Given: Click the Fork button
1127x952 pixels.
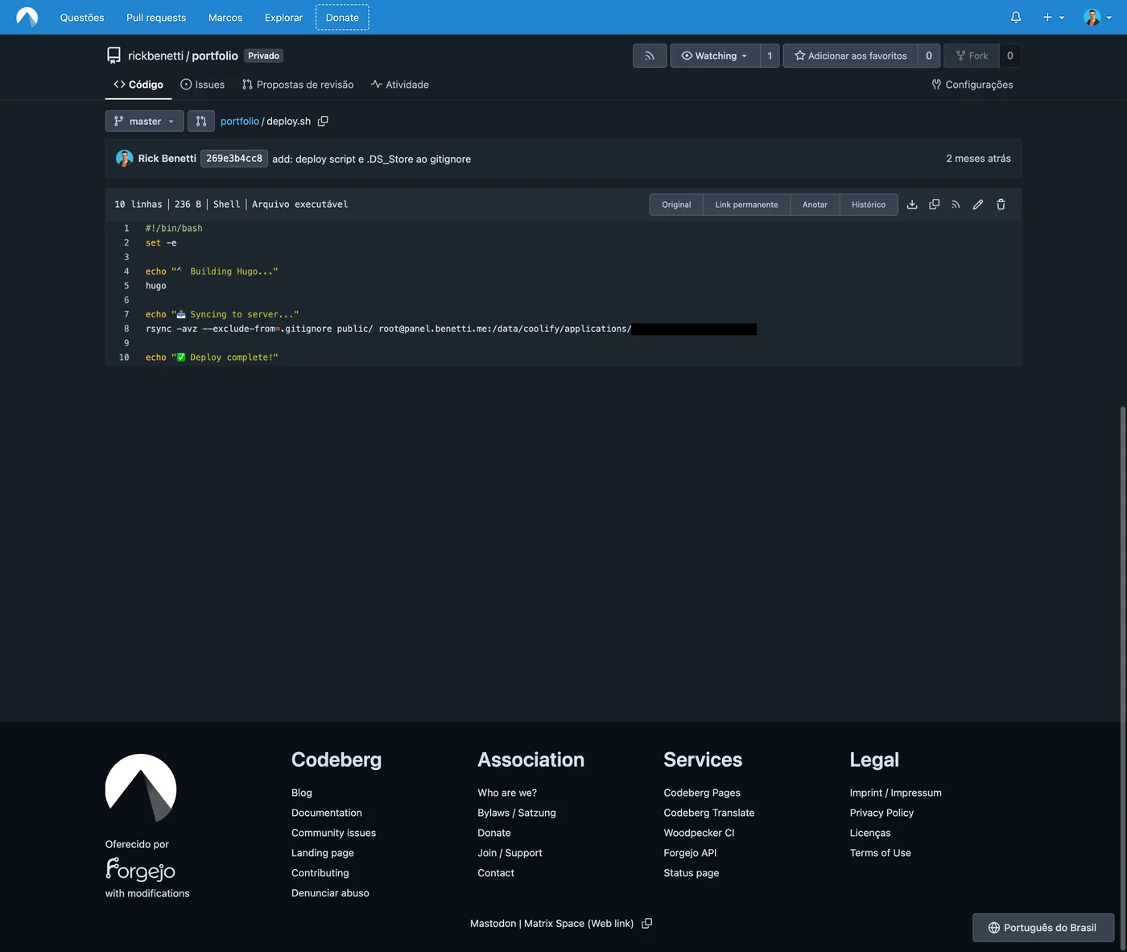Looking at the screenshot, I should coord(972,56).
